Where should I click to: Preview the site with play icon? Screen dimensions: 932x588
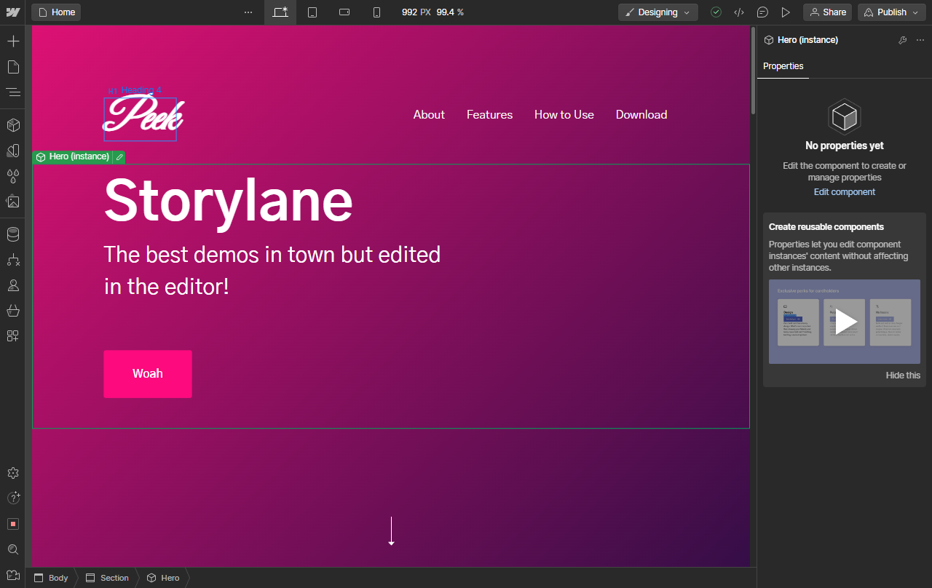(786, 12)
